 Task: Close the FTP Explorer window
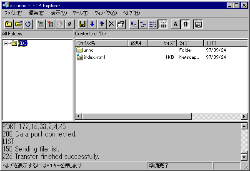[x=244, y=5]
